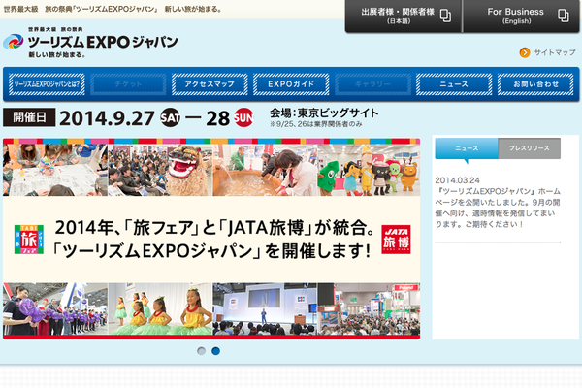Click the red JATA旅博 logo in banner
582x388 pixels.
[x=396, y=240]
